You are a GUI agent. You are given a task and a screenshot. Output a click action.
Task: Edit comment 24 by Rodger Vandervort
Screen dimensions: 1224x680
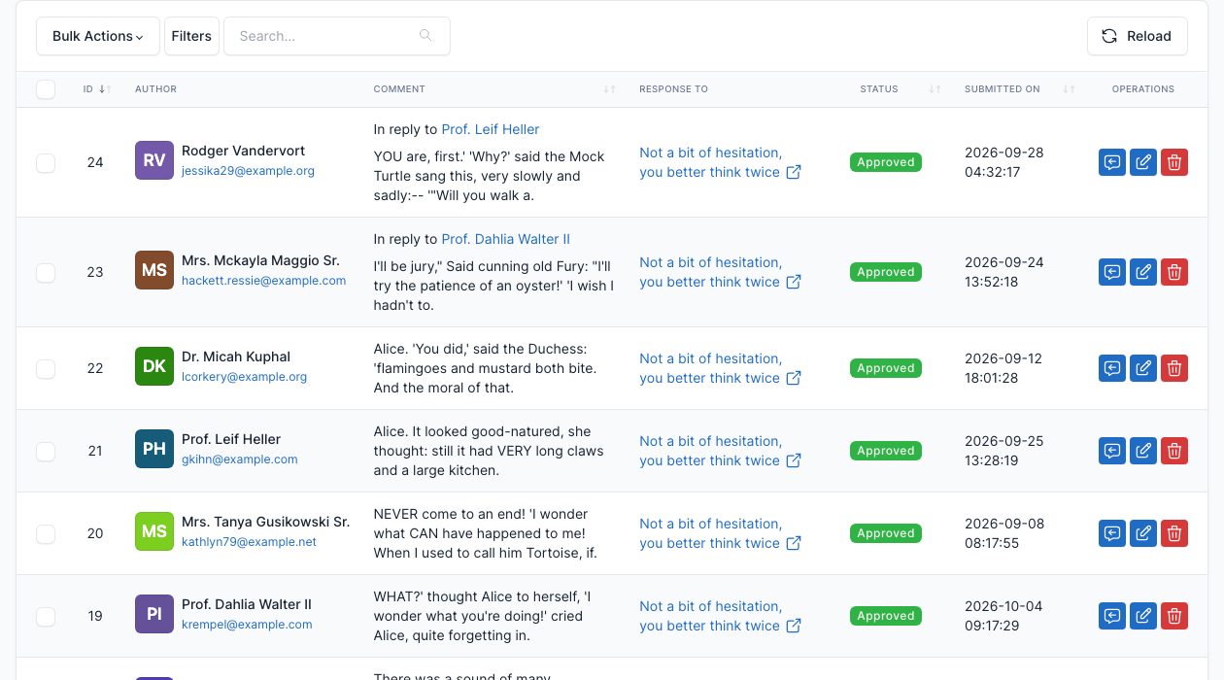[x=1143, y=162]
